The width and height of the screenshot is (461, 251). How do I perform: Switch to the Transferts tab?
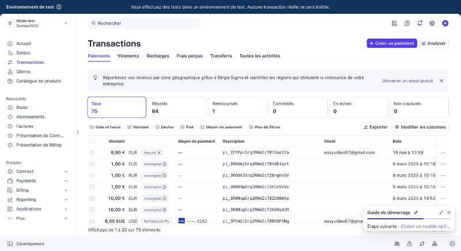(221, 56)
